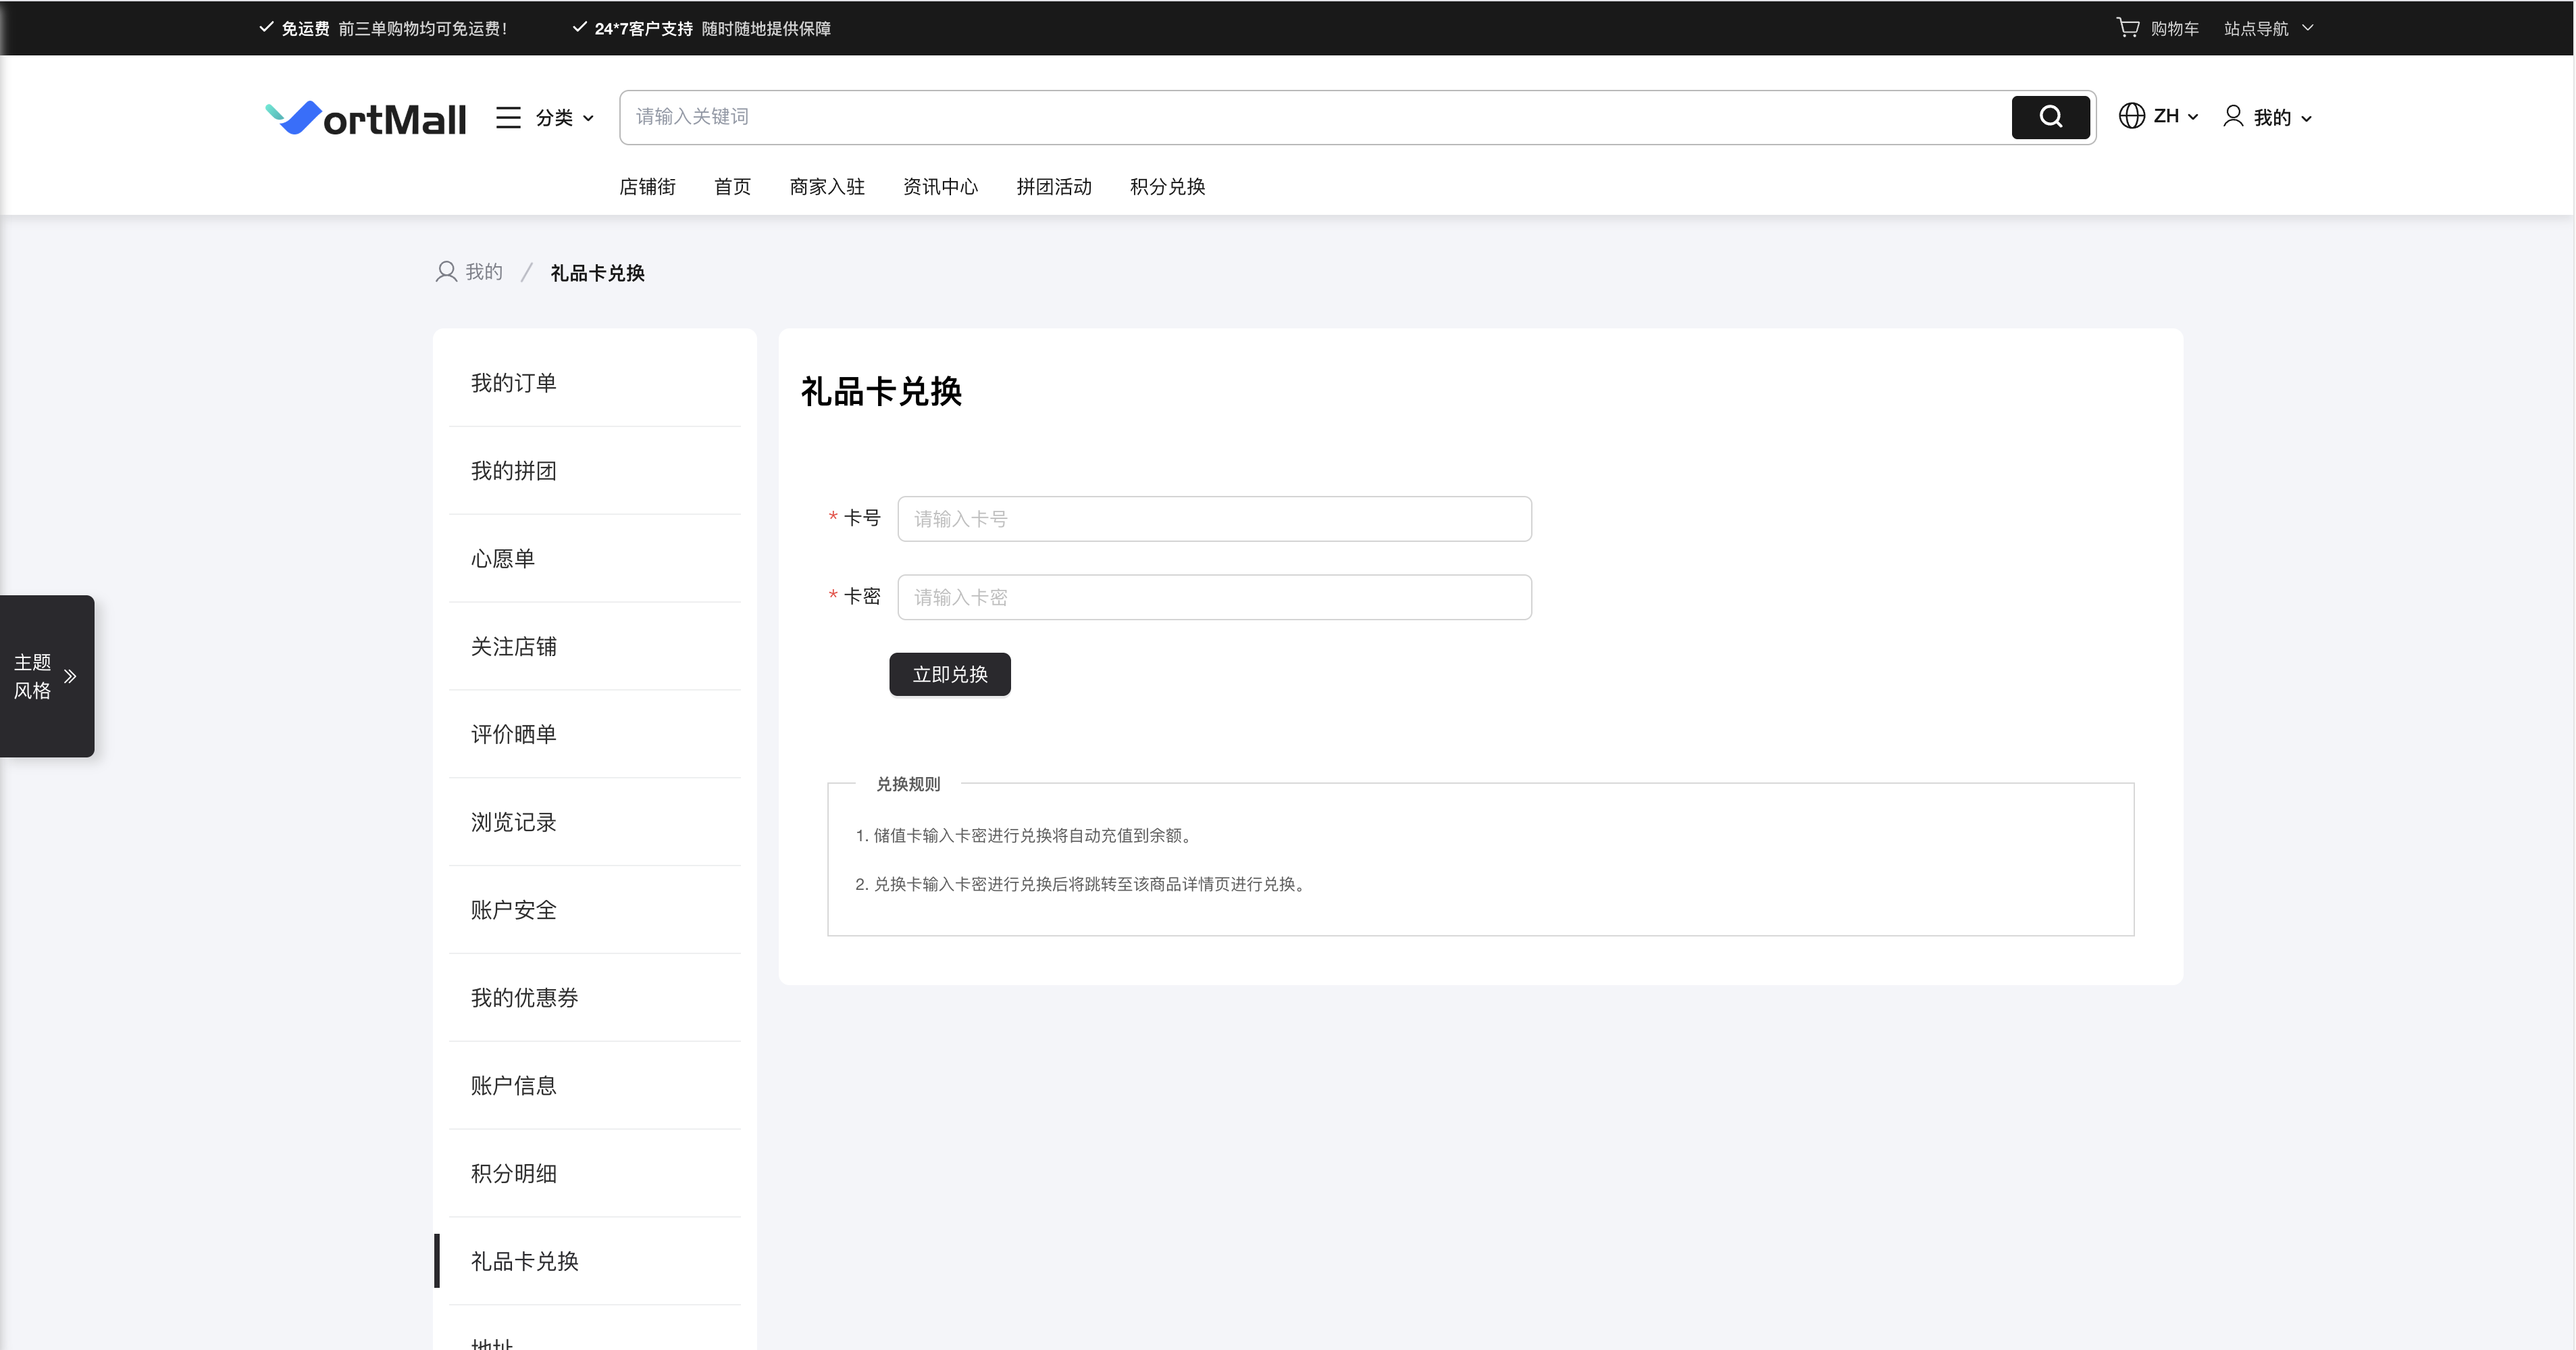
Task: Click into the 卡密 input field
Action: click(1214, 597)
